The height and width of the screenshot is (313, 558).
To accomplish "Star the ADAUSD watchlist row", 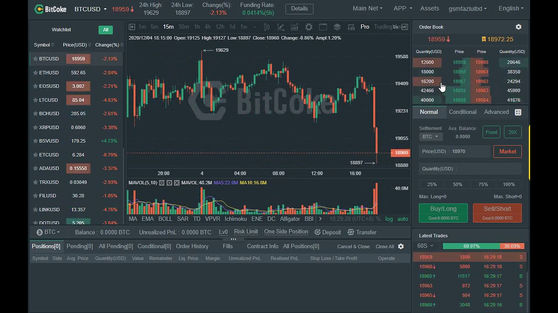I will click(x=35, y=168).
